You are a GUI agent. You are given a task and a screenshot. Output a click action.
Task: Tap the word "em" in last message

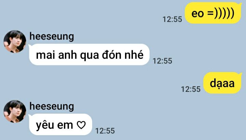pos(65,126)
